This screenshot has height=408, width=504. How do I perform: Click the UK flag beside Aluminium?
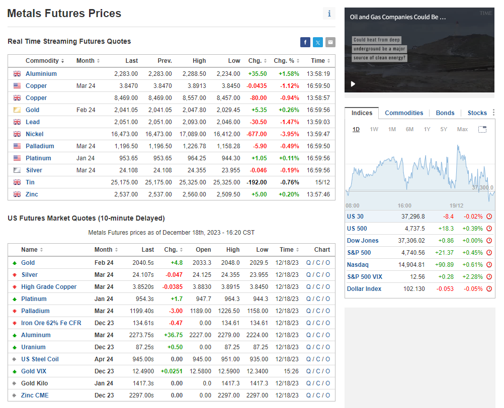pyautogui.click(x=17, y=73)
